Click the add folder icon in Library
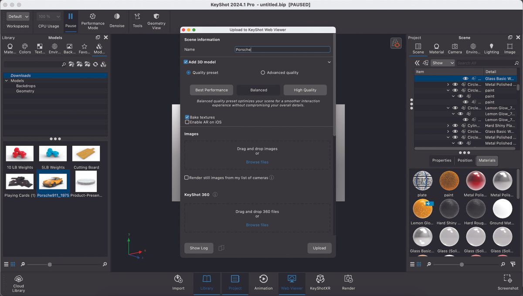The height and width of the screenshot is (296, 523). coord(71,64)
